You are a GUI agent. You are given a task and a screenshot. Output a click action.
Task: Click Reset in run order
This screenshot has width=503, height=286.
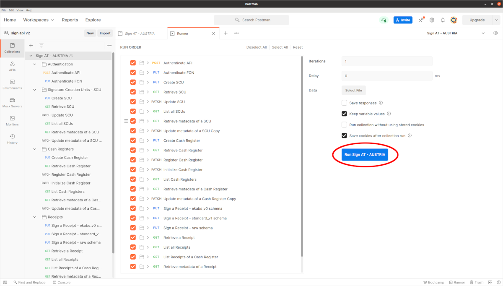coord(298,47)
